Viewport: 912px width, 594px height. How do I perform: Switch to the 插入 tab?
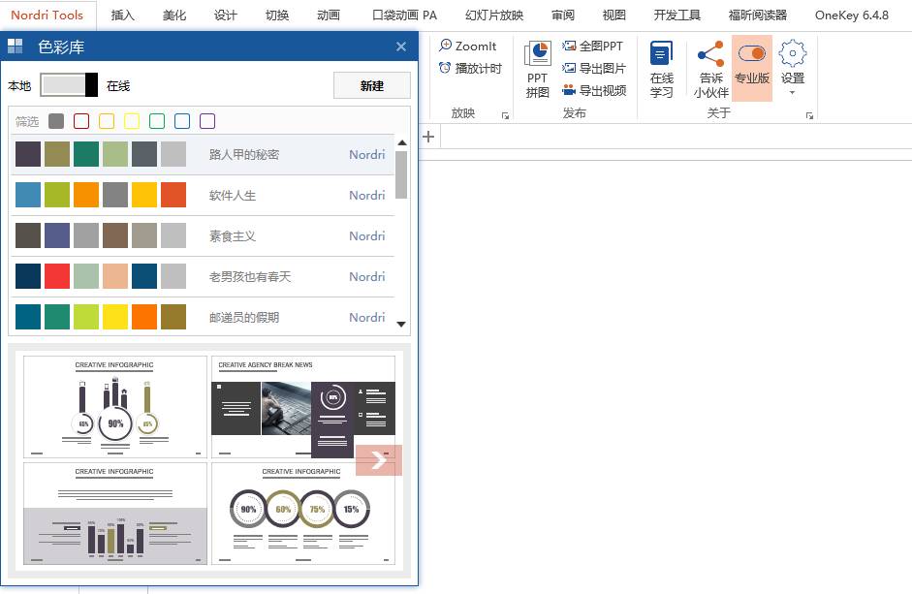tap(123, 16)
